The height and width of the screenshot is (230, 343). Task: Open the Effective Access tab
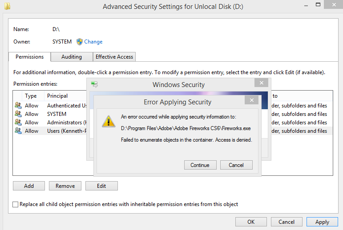pos(114,57)
